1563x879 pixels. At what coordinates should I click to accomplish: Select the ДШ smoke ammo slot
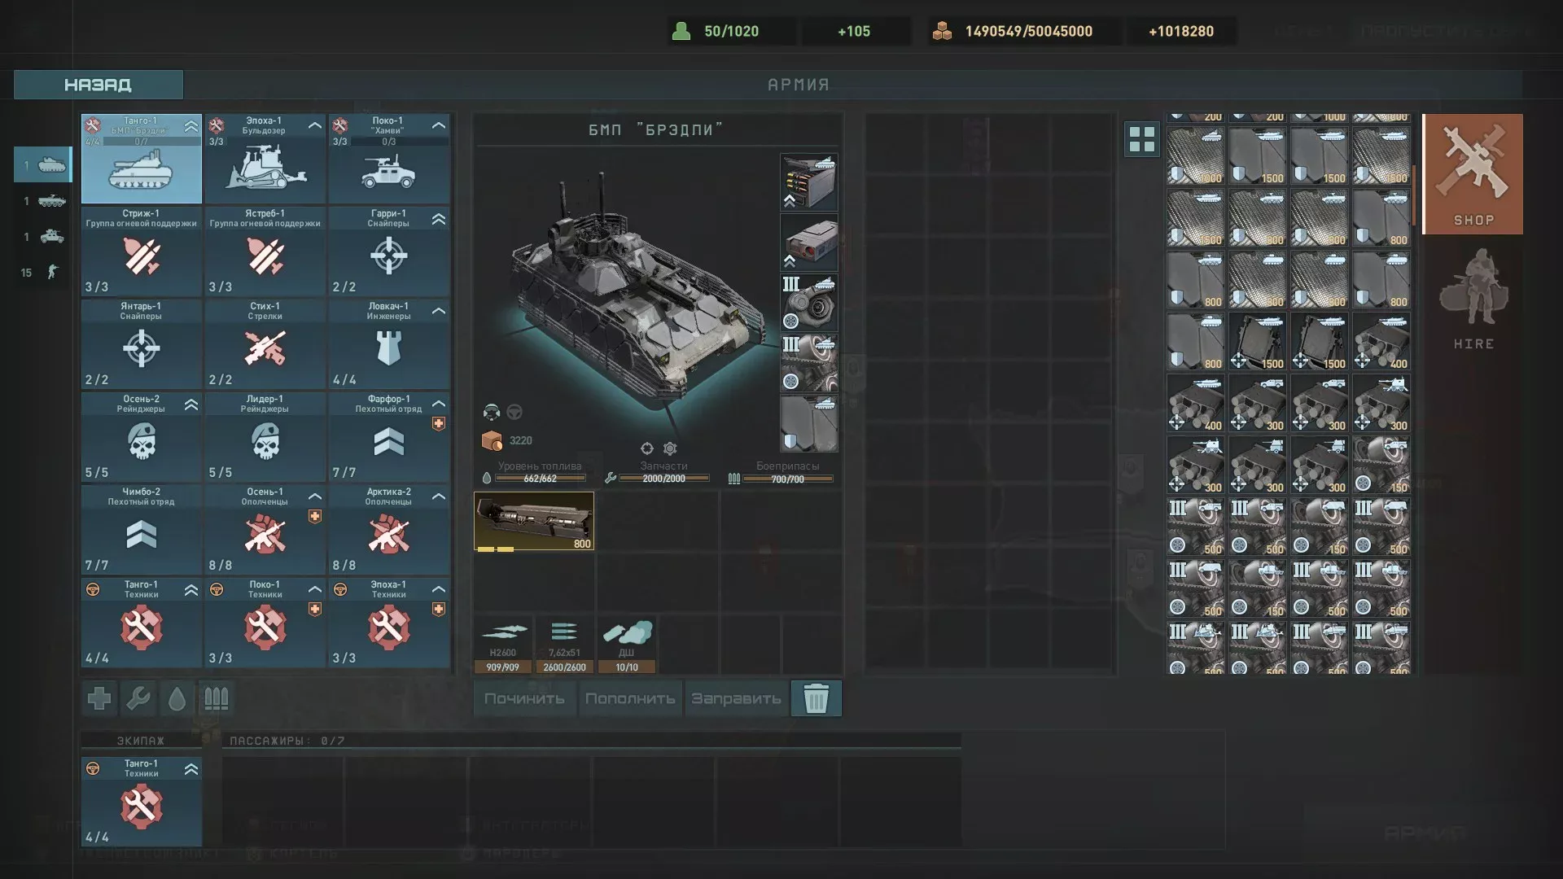pos(626,645)
